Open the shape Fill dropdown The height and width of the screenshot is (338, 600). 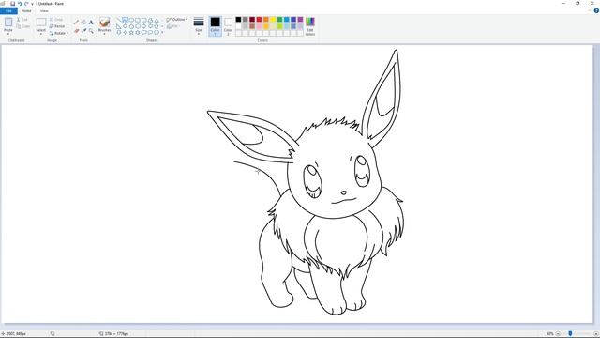coord(173,26)
